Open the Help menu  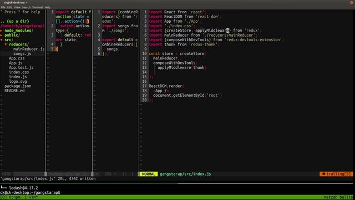(47, 7)
